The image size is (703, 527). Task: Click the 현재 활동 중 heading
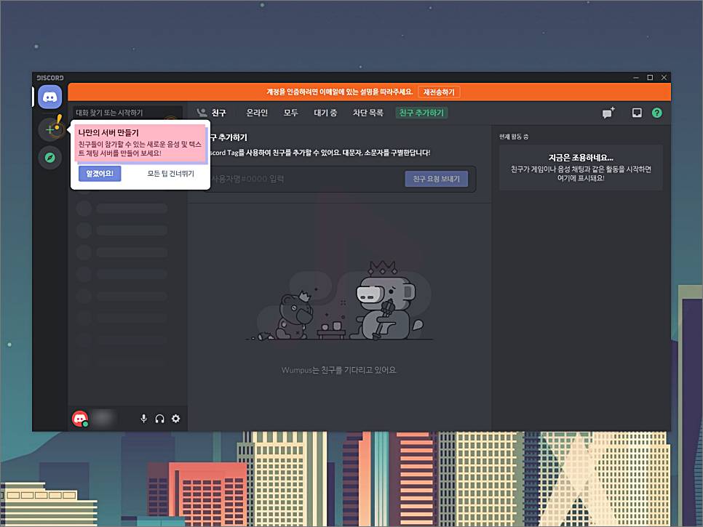point(514,137)
